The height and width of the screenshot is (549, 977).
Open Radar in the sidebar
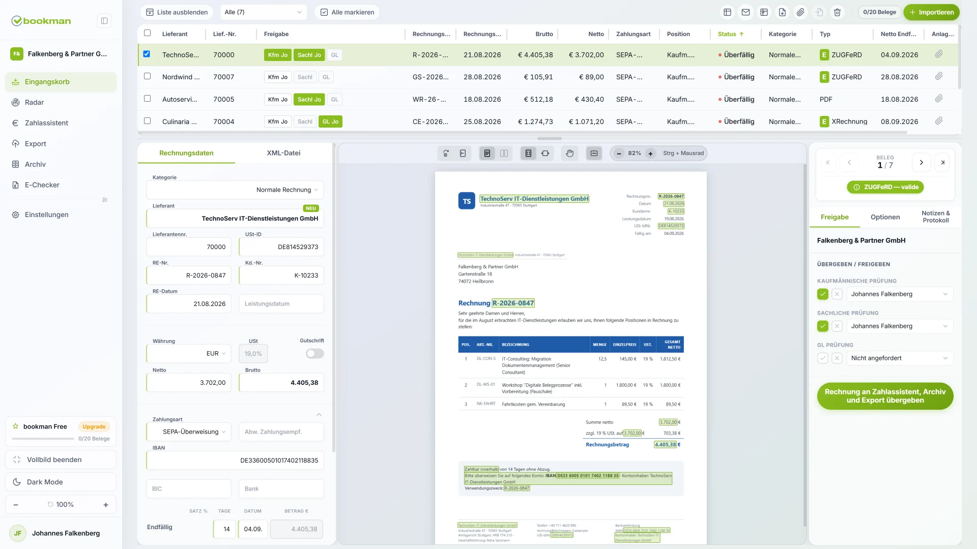(61, 102)
